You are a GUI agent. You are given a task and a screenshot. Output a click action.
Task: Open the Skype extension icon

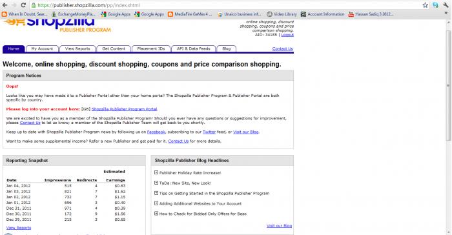pyautogui.click(x=435, y=5)
